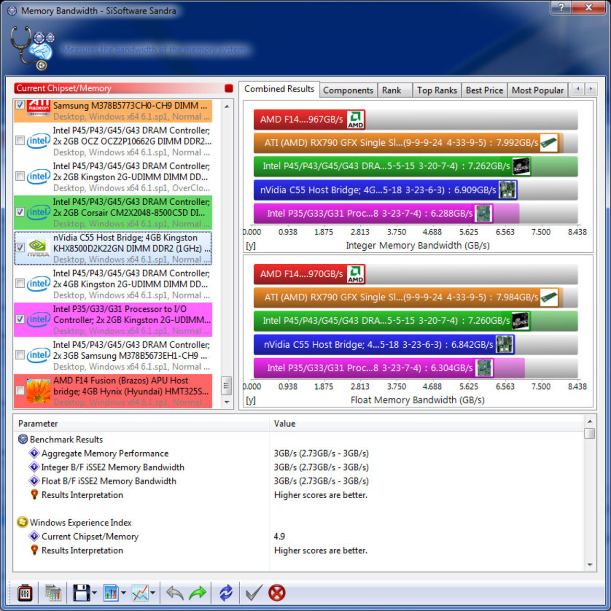
Task: Switch to the Components tab
Action: [348, 90]
